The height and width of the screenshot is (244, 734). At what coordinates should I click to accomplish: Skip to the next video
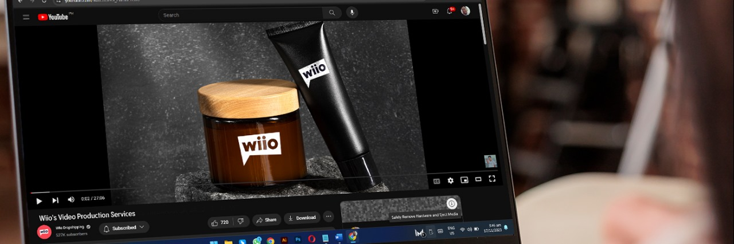55,200
